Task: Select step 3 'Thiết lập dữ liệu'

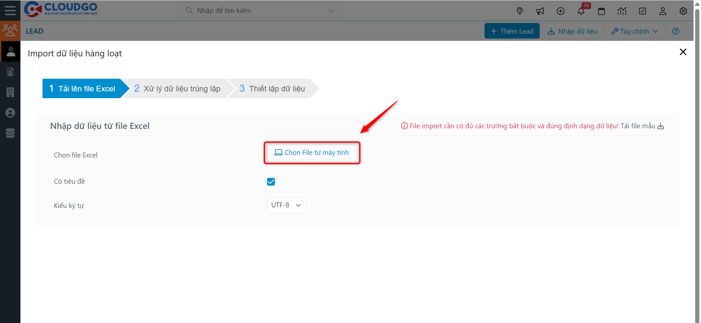Action: [x=274, y=88]
